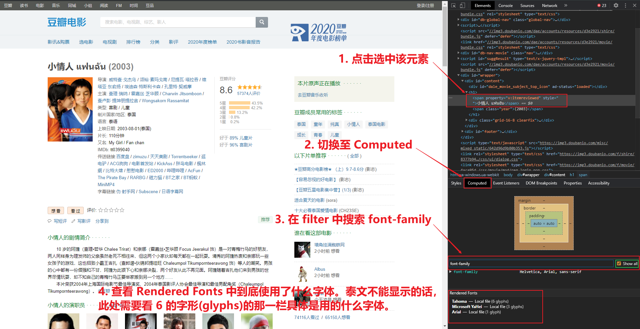Expand the div grid-16-8 clearfix node
Image resolution: width=640 pixels, height=329 pixels.
pos(467,120)
